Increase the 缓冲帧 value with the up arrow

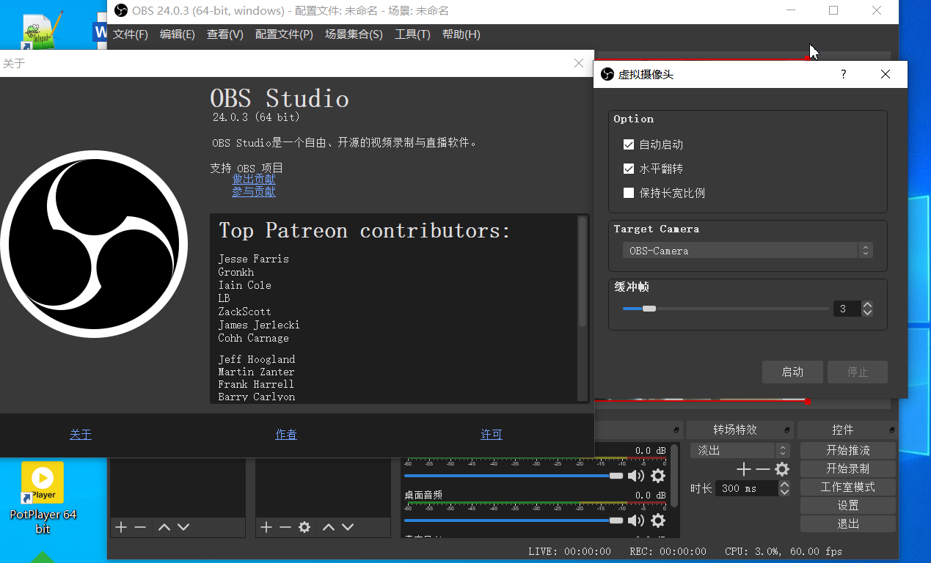[867, 305]
